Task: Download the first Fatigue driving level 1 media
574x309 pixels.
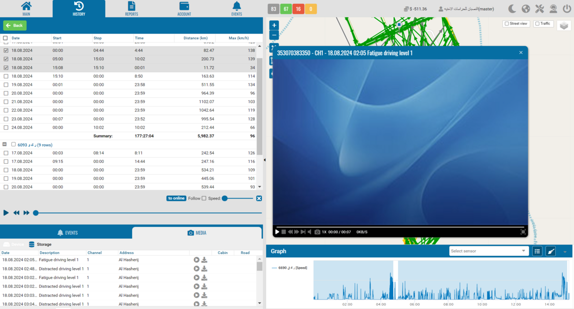Action: click(x=204, y=260)
